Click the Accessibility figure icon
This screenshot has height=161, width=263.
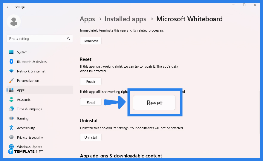(11, 128)
